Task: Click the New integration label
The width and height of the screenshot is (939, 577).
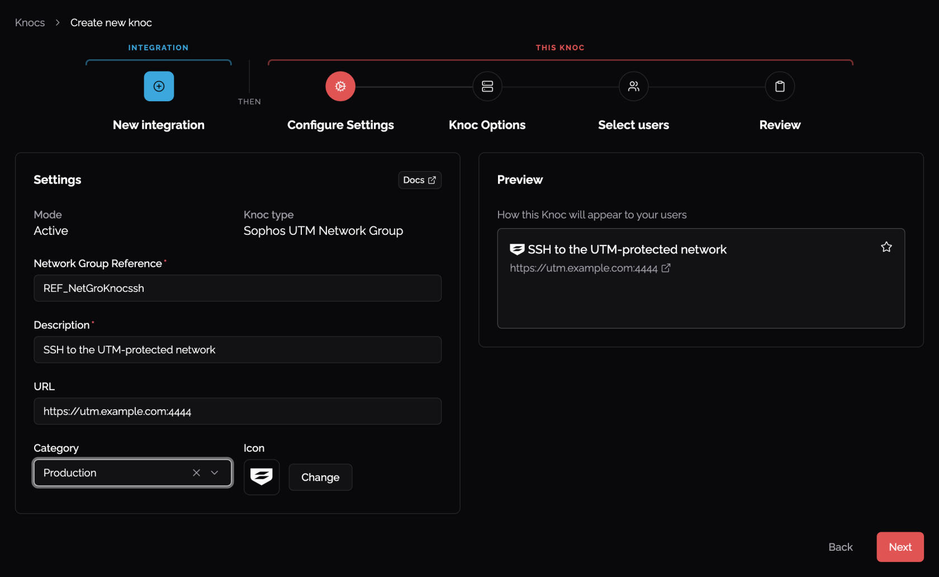Action: point(159,125)
